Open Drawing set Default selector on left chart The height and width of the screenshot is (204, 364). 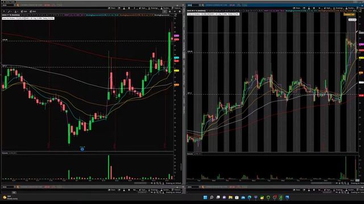[x=173, y=183]
